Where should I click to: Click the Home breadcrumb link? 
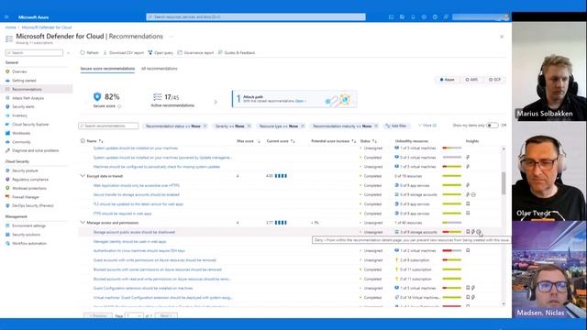click(x=10, y=27)
